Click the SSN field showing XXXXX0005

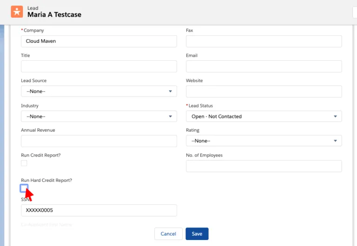point(99,210)
